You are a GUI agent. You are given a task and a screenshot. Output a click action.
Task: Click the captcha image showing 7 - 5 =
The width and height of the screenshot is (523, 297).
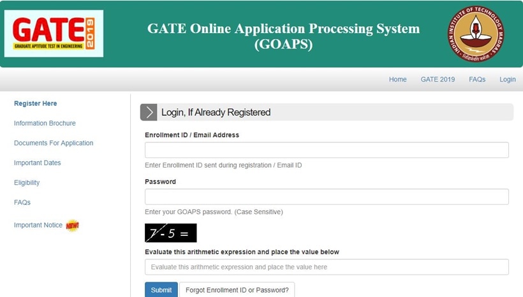tap(171, 233)
